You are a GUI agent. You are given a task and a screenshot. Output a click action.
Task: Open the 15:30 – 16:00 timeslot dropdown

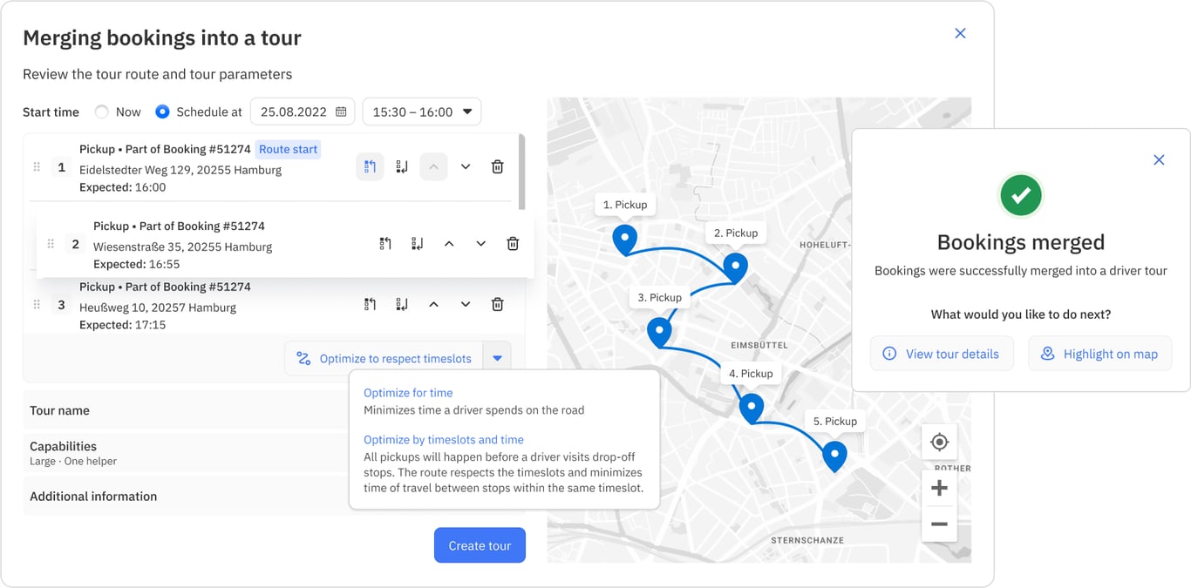(422, 112)
